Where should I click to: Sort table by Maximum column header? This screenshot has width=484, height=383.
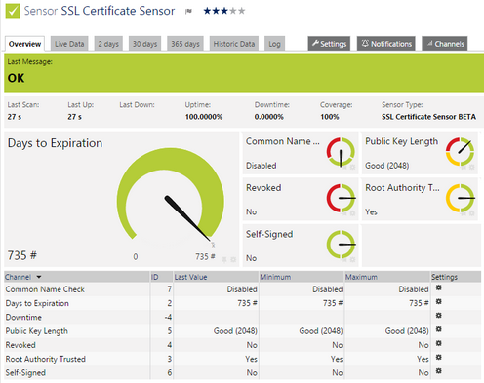tap(361, 277)
